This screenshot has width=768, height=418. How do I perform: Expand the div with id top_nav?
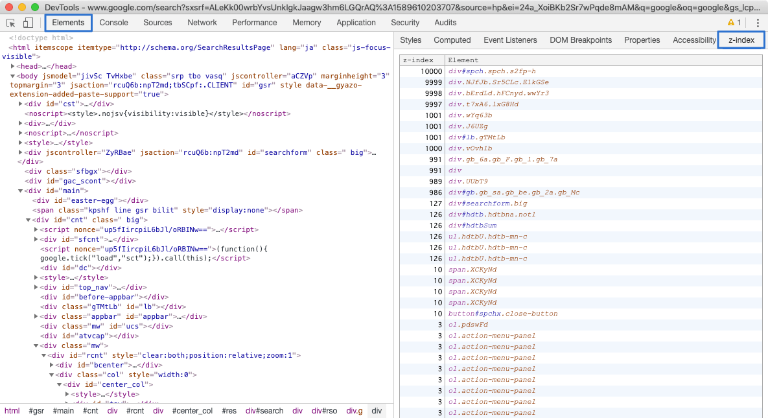[37, 287]
